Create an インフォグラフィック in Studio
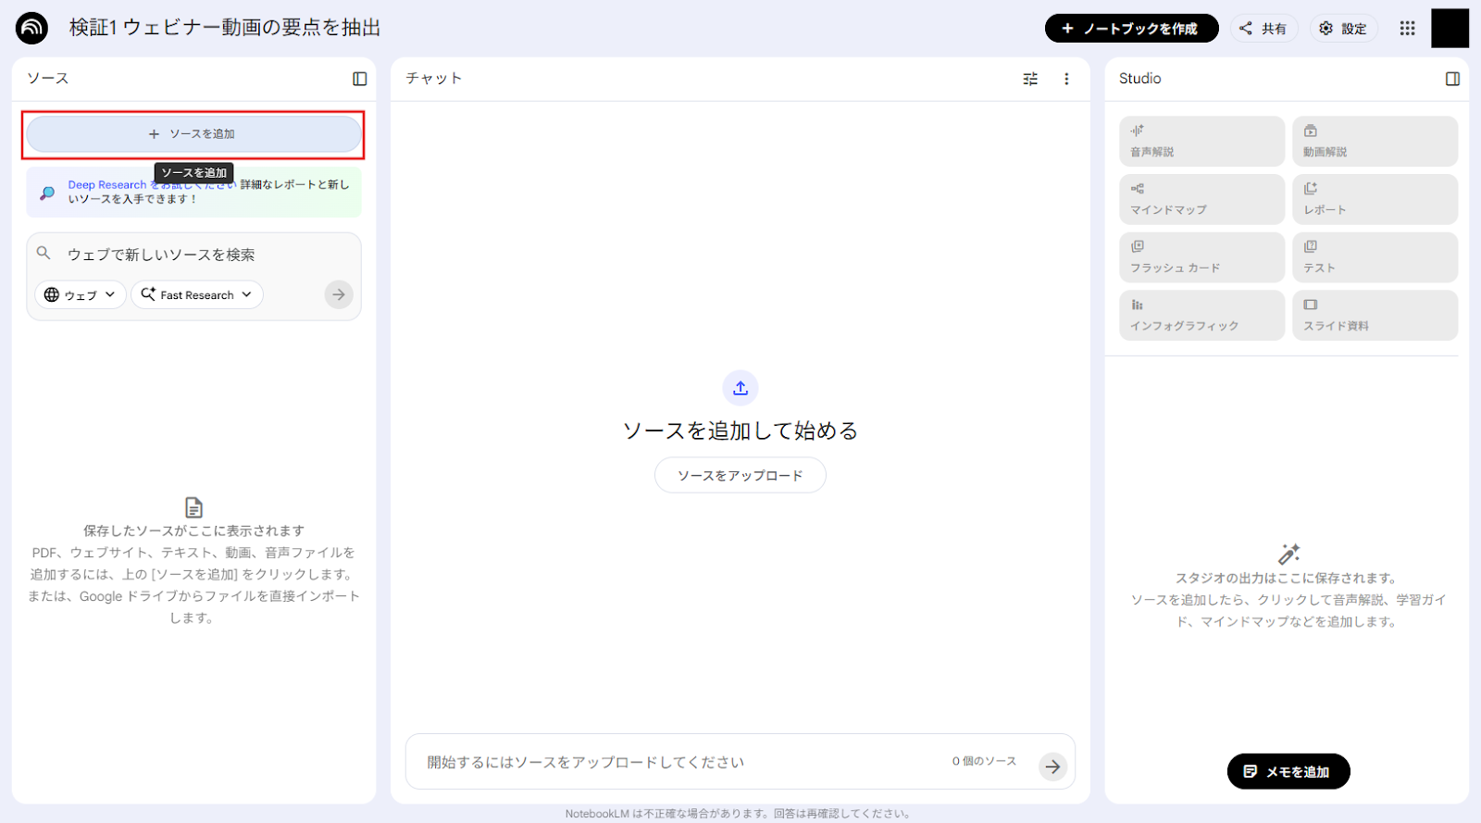1481x823 pixels. (x=1201, y=316)
